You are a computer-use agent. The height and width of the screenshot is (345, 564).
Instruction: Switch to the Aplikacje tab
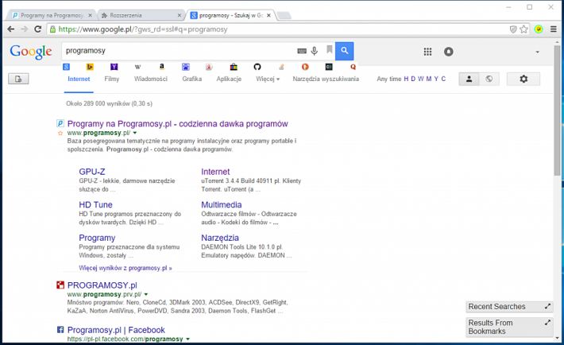point(229,79)
